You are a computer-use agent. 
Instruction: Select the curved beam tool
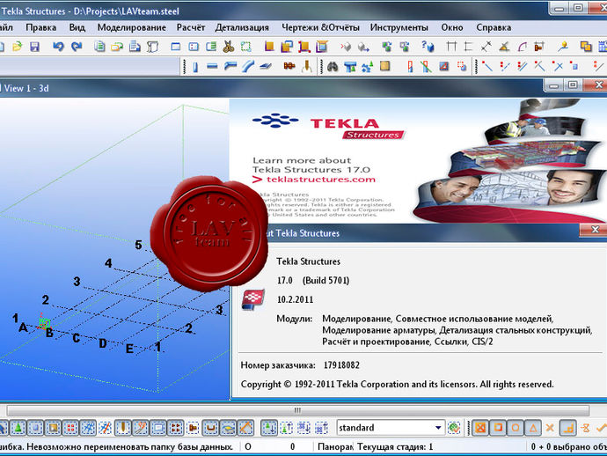[x=248, y=67]
